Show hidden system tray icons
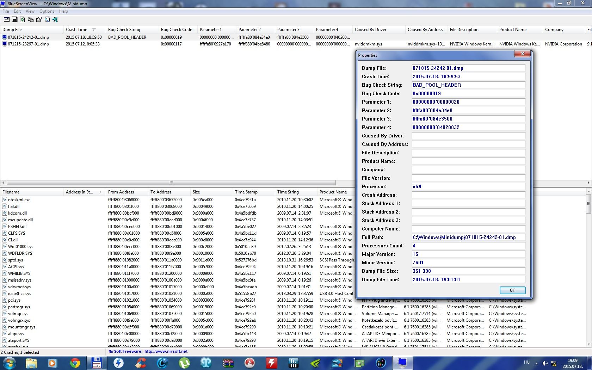The image size is (592, 370). pyautogui.click(x=536, y=363)
